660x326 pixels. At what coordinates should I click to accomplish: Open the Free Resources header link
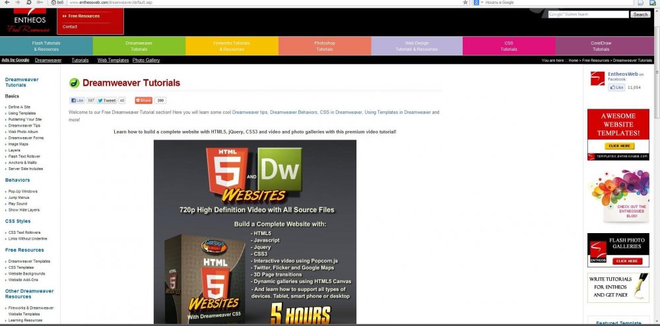(x=84, y=16)
